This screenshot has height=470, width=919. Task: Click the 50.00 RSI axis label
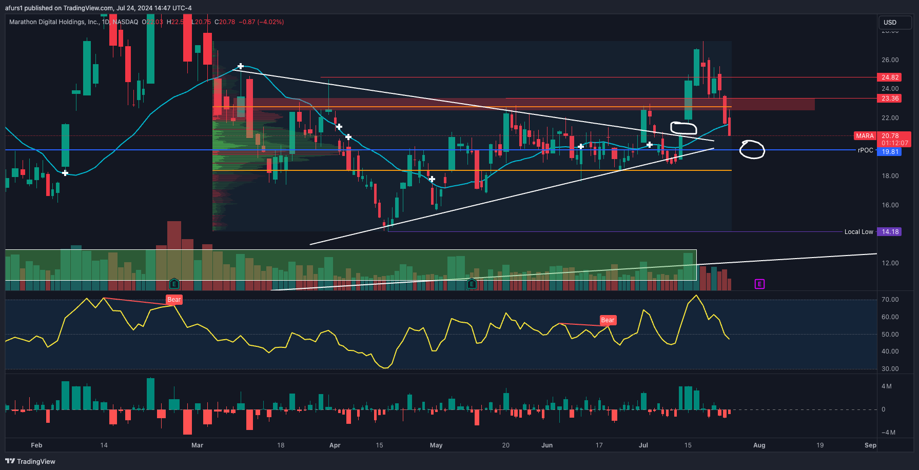(x=890, y=335)
